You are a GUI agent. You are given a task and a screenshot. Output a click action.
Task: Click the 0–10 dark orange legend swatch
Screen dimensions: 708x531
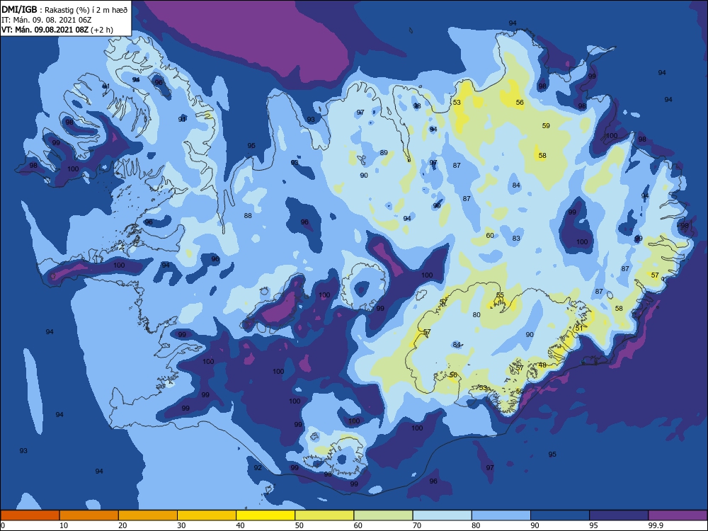tap(30, 515)
